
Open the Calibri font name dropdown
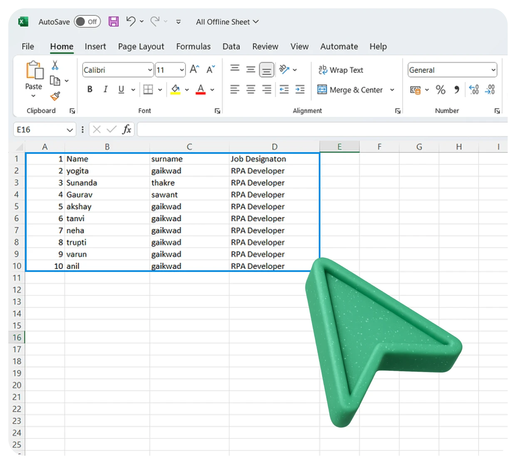coord(150,70)
